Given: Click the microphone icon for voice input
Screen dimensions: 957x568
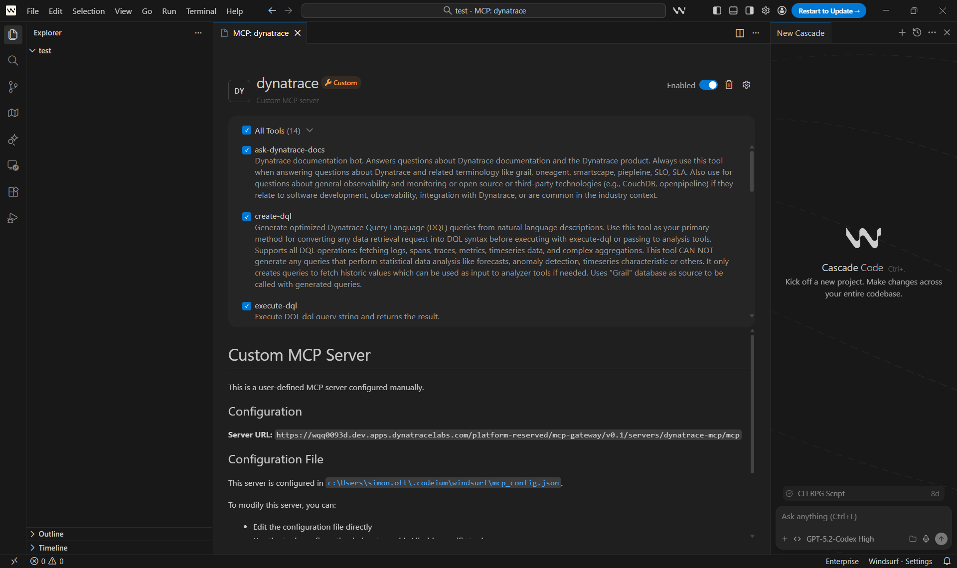Looking at the screenshot, I should (926, 539).
